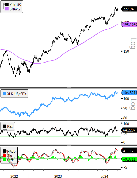137x178 pixels.
Task: Collapse the XLK US legend tree expander
Action: point(3,5)
